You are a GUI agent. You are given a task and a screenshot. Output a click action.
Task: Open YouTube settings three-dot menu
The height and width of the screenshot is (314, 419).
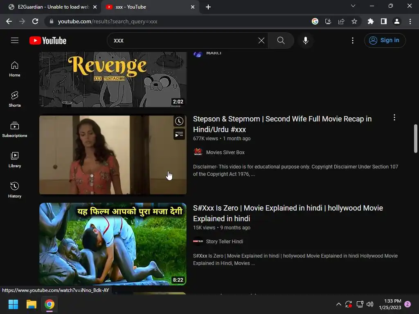[x=352, y=40]
